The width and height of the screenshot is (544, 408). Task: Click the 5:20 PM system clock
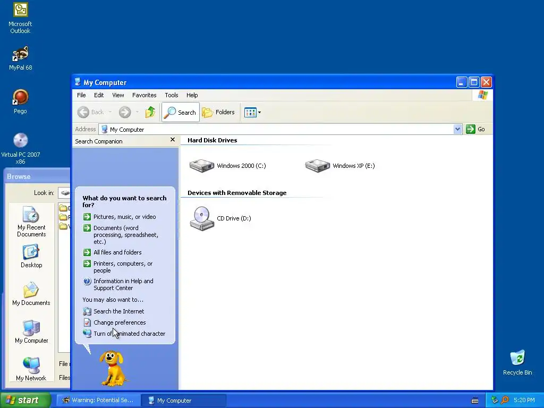pyautogui.click(x=524, y=400)
